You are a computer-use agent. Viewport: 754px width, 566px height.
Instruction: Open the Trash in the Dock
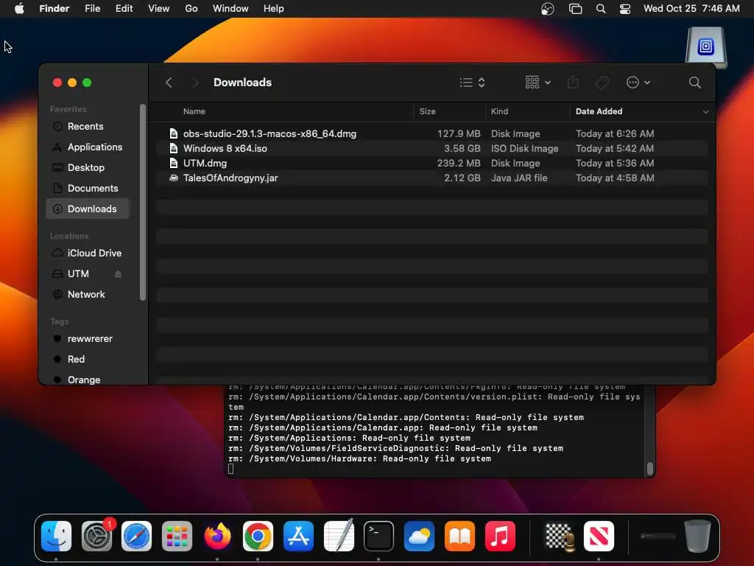[x=697, y=536]
